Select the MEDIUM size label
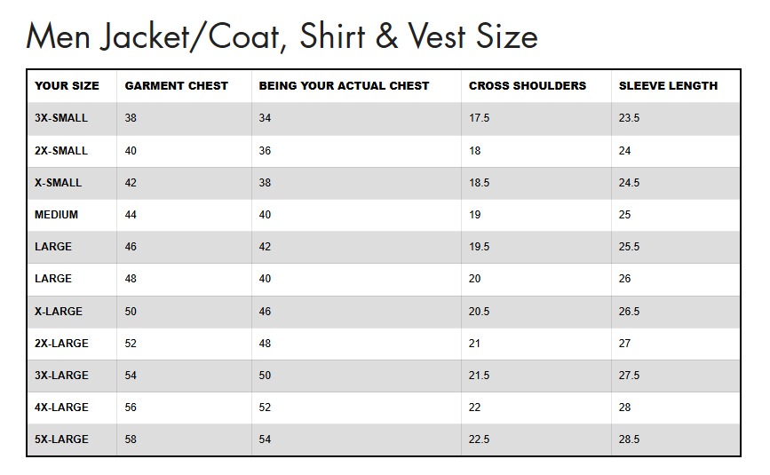 click(x=56, y=215)
